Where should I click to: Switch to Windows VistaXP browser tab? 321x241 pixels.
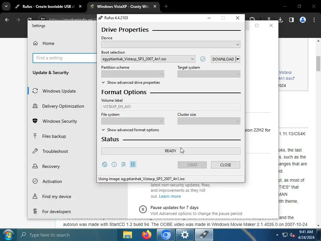[123, 7]
